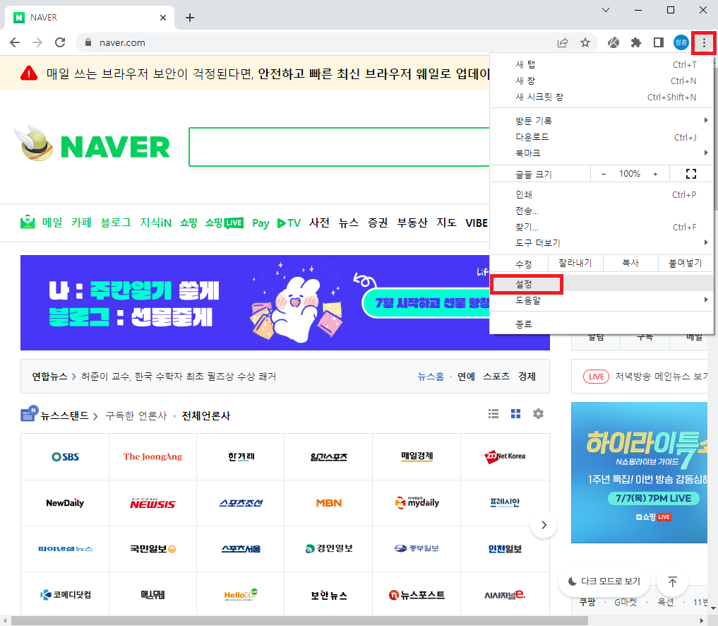718x626 pixels.
Task: Choose 전송... from the menu
Action: 602,211
